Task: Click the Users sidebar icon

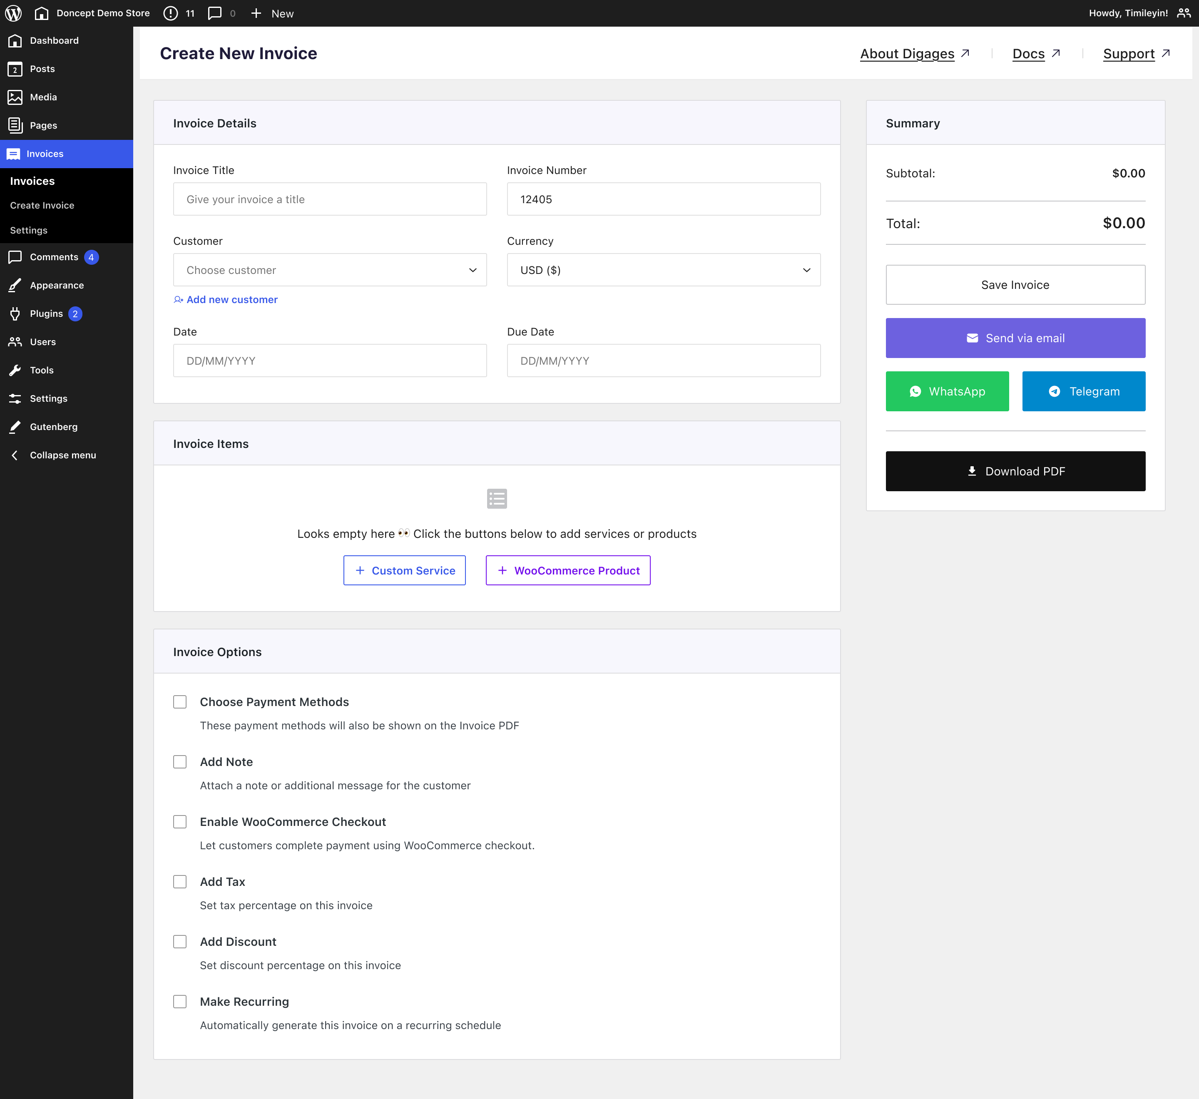Action: coord(15,342)
